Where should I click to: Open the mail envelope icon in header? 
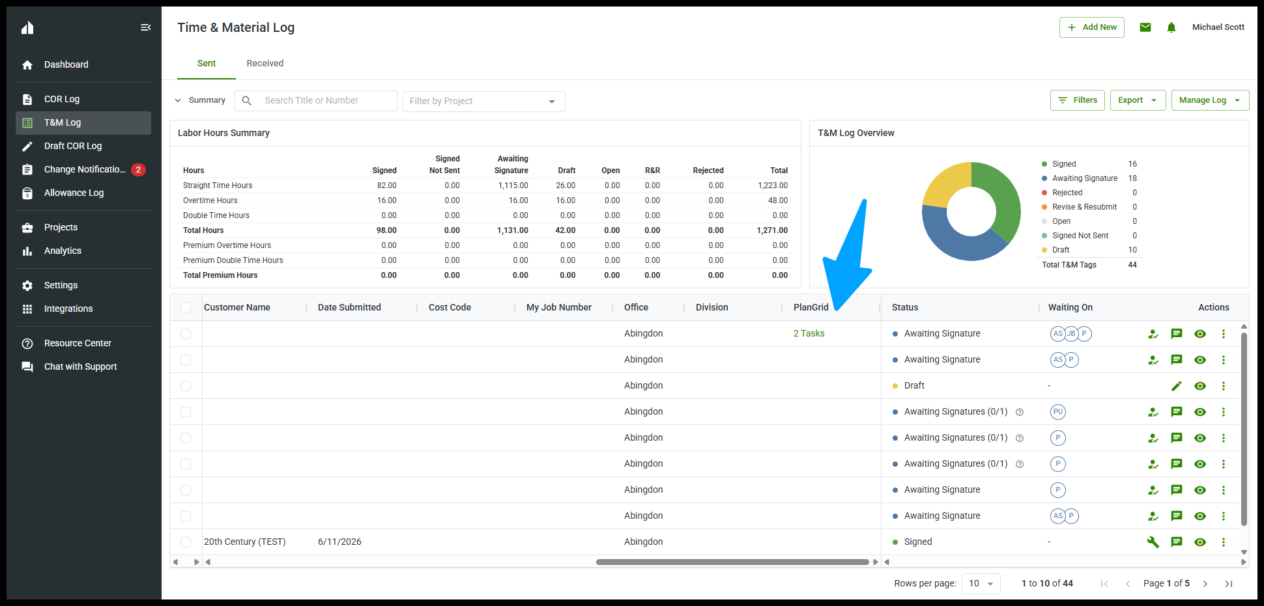coord(1145,27)
